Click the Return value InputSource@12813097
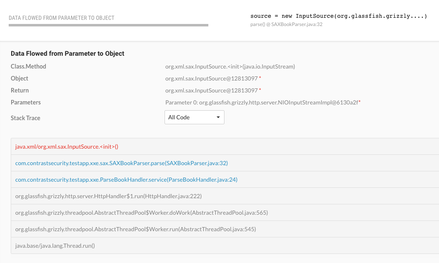This screenshot has width=439, height=263. click(x=211, y=90)
